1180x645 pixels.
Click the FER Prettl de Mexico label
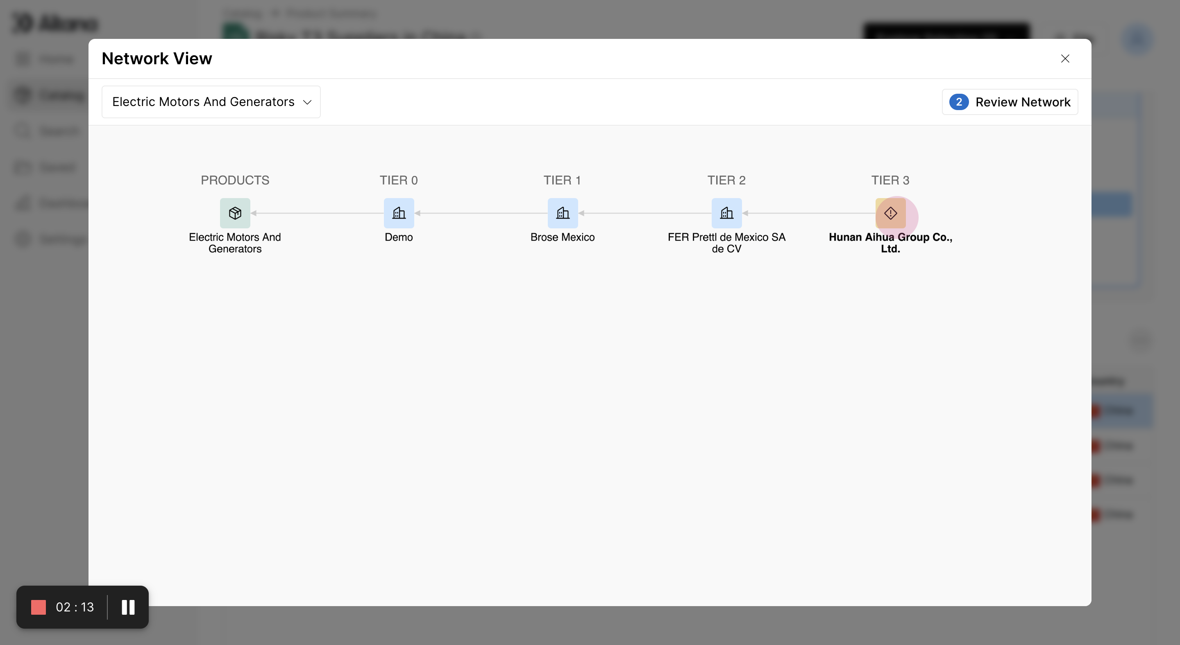[726, 243]
